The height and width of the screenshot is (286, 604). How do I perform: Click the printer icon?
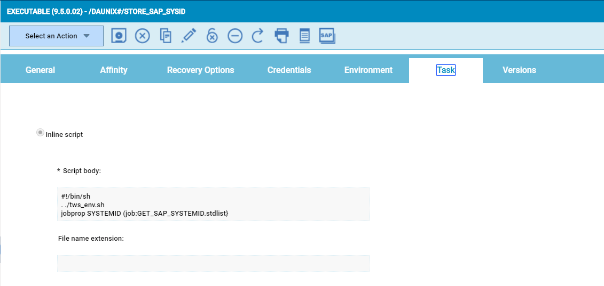pos(281,36)
